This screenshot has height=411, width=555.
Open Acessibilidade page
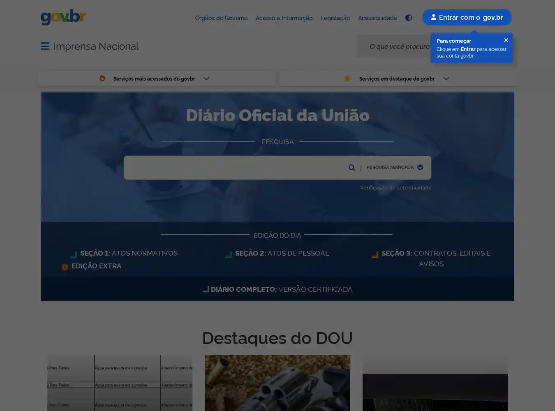[377, 18]
